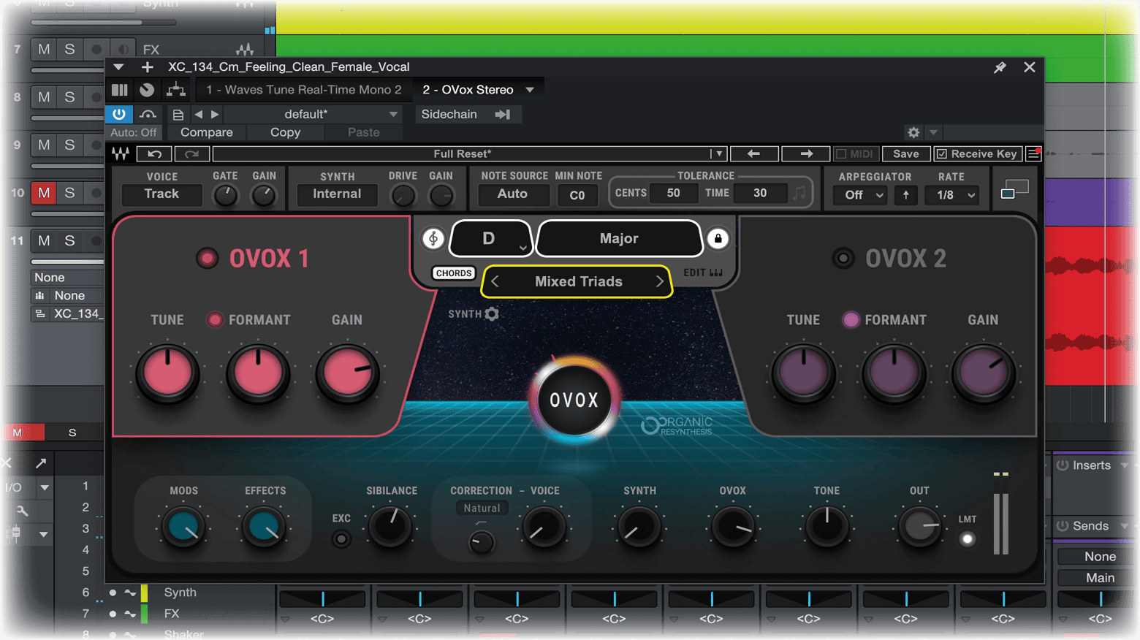Toggle the LMT limiter button

point(968,539)
